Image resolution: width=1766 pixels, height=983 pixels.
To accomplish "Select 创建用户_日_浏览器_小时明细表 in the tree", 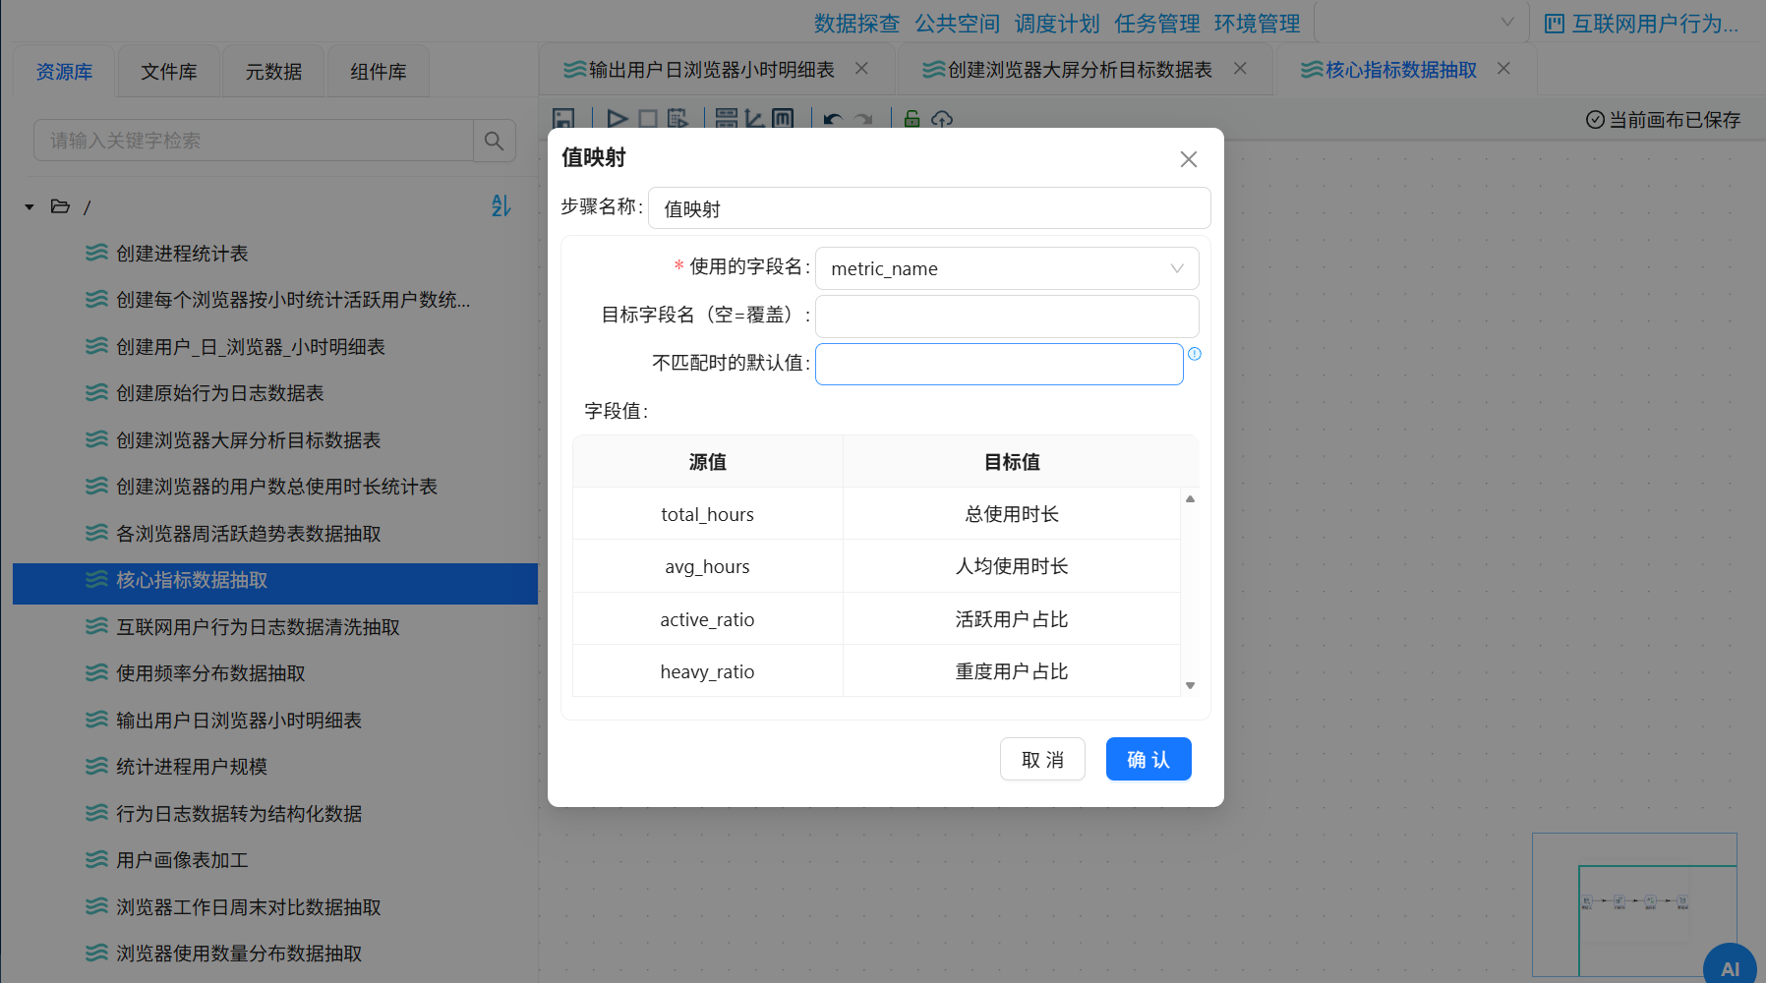I will click(x=251, y=347).
